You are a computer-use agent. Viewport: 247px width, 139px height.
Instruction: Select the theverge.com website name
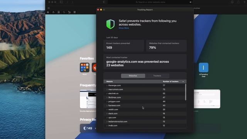point(115,85)
